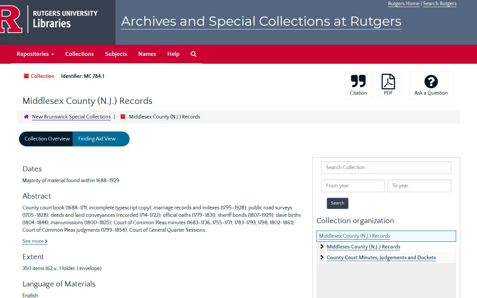Open the Collections menu item
The image size is (477, 298).
79,54
